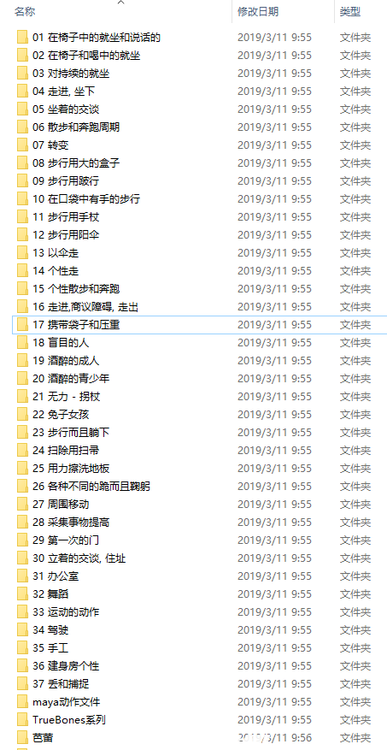
Task: Click folder icon next to 22 兔子女孩
Action: coord(22,415)
